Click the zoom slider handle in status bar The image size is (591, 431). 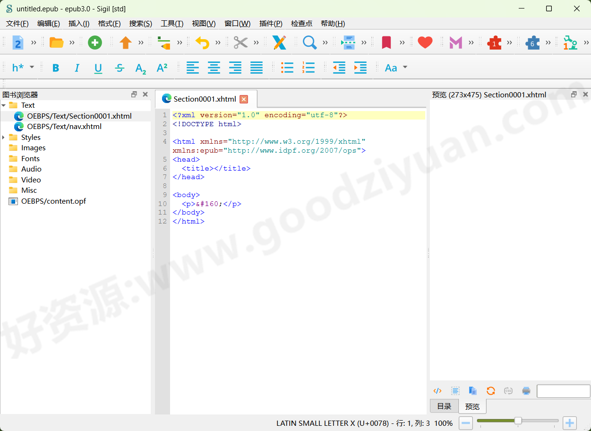tap(518, 421)
